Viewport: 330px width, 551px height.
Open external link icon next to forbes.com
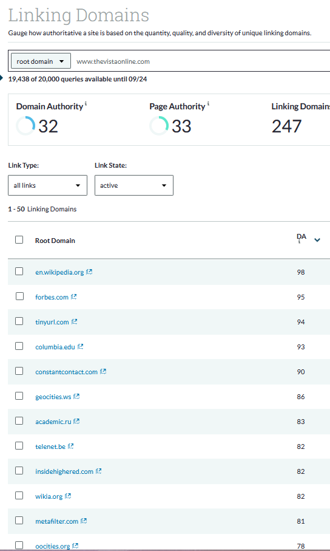[x=74, y=296]
